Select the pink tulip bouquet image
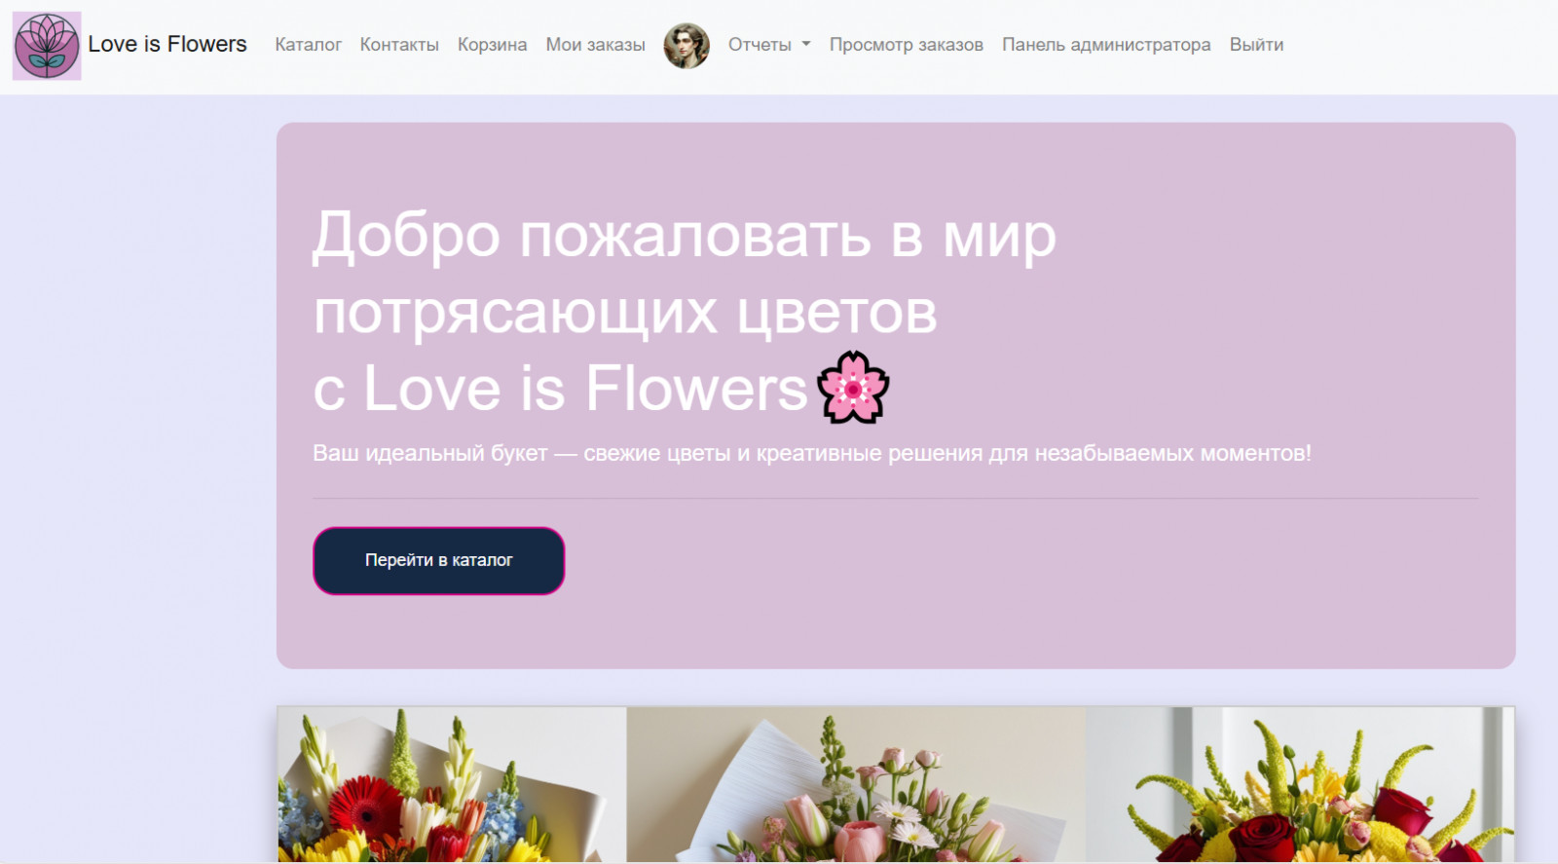Image resolution: width=1558 pixels, height=864 pixels. pos(856,785)
